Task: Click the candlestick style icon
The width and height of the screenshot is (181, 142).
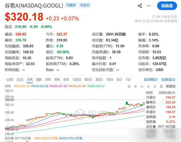Action: coord(161,86)
